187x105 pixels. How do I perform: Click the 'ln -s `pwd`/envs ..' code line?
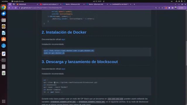coord(53,92)
